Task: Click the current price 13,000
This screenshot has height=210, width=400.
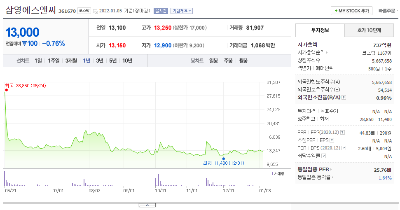Action: 22,33
